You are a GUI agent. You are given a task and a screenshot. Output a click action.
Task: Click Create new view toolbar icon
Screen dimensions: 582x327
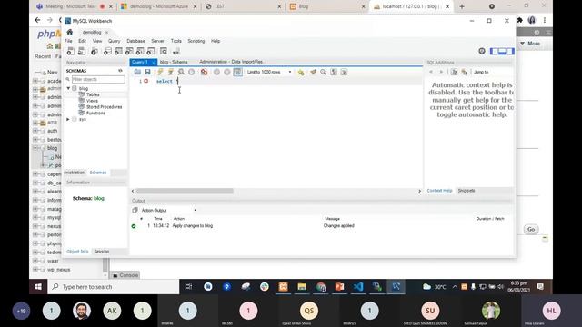click(129, 52)
